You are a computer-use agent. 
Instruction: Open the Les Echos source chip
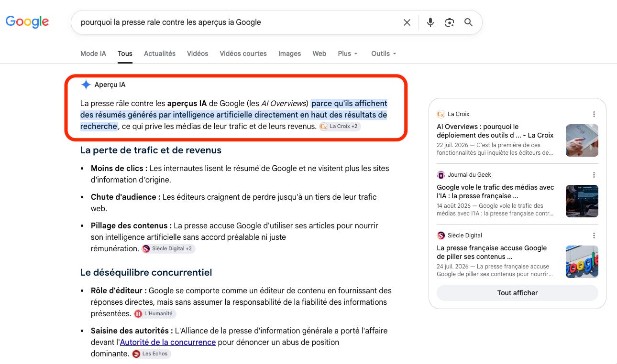(151, 354)
